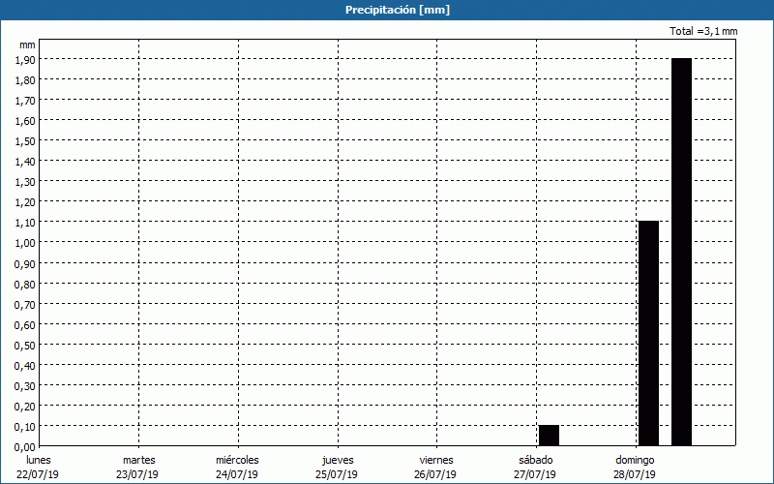Click the 0,70 y-axis value
Screen dimensions: 774x484
tap(25, 305)
